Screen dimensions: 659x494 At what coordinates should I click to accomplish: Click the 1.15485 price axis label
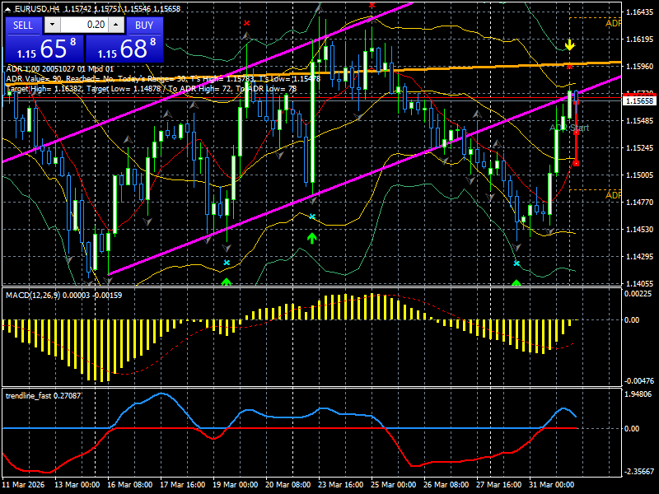click(x=640, y=120)
